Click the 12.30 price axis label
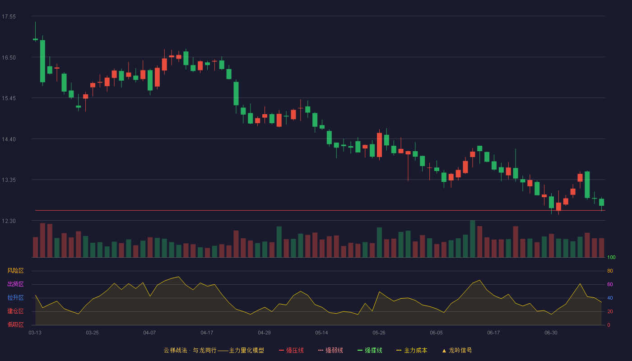Image resolution: width=632 pixels, height=361 pixels. [9, 221]
